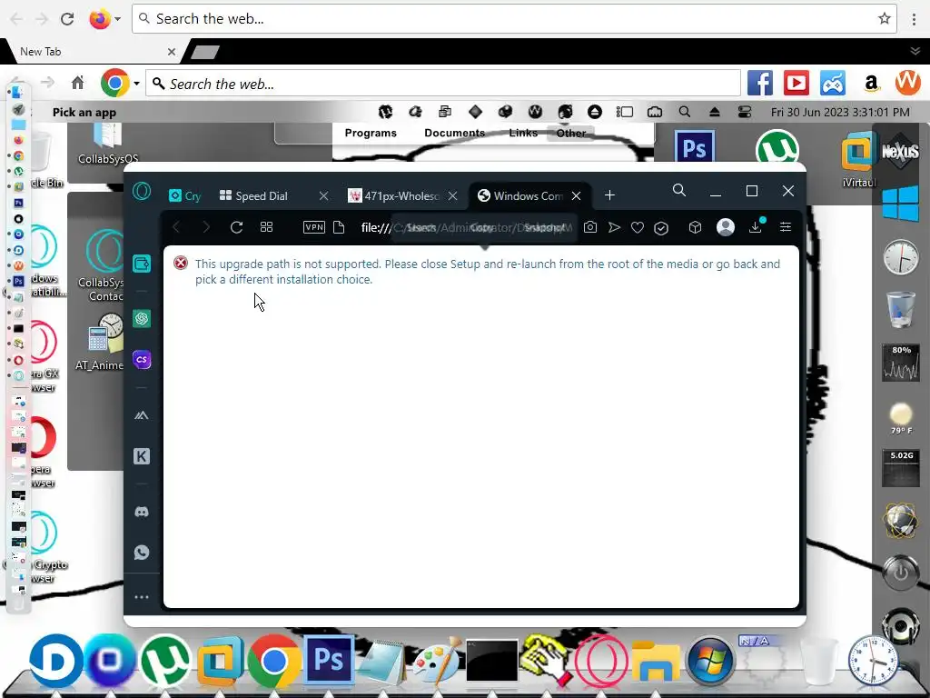Open the top browser three-dot menu
The height and width of the screenshot is (698, 930).
point(914,19)
